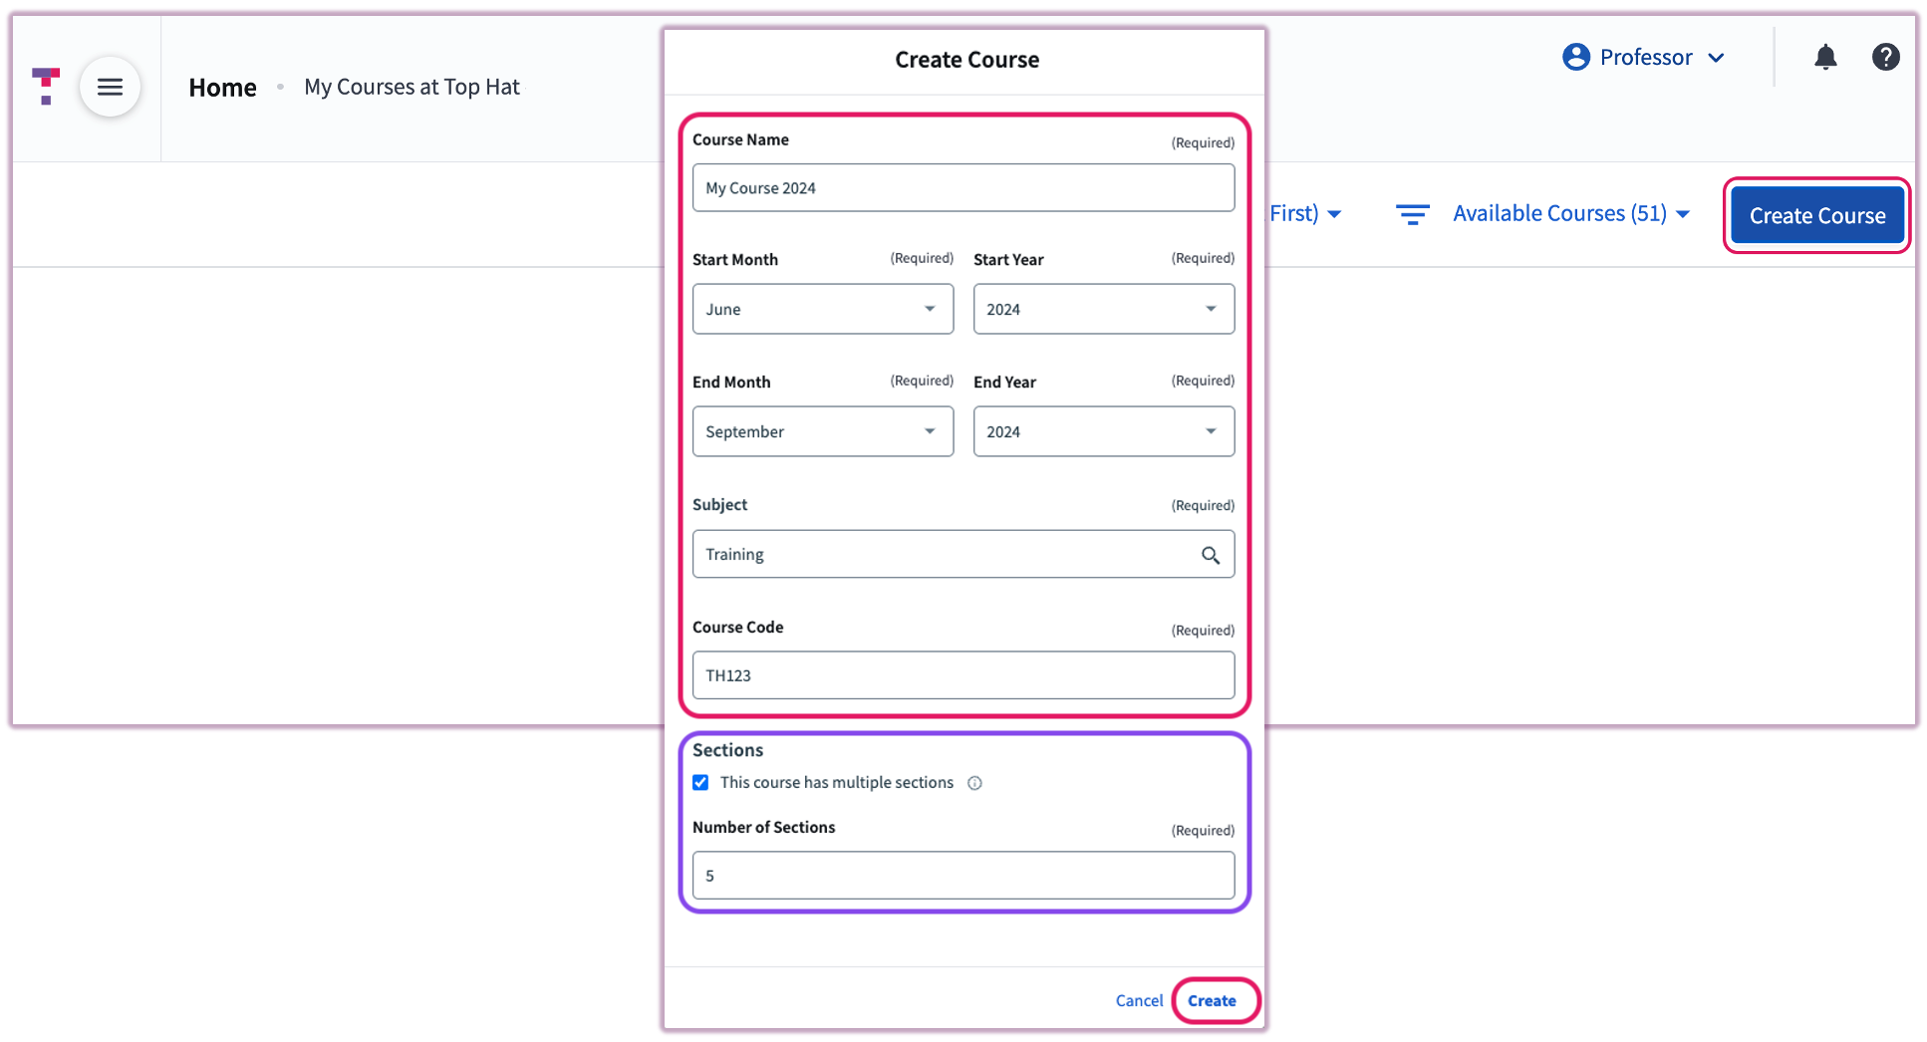Click 'My Courses at Top Hat' breadcrumb
This screenshot has height=1042, width=1927.
point(412,88)
